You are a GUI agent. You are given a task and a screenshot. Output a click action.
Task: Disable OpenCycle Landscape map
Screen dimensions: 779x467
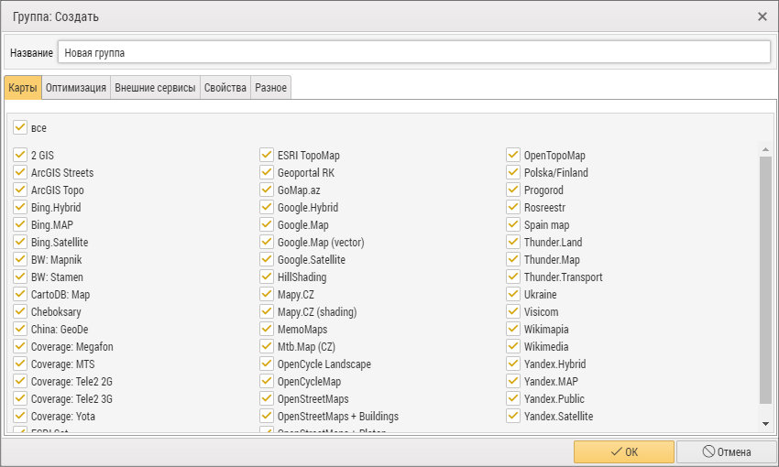coord(267,364)
